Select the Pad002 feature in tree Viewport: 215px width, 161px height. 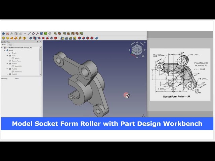13,69
